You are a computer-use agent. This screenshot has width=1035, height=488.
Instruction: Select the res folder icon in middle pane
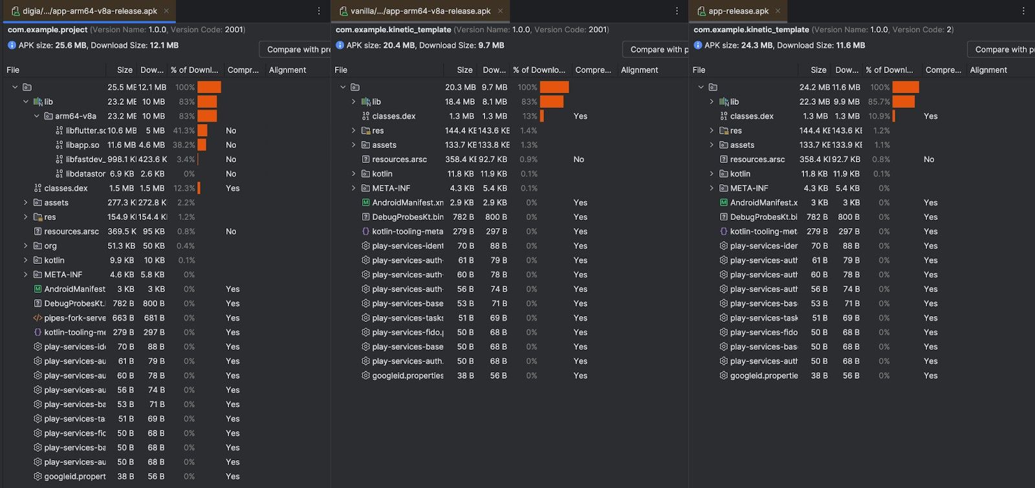(x=365, y=131)
